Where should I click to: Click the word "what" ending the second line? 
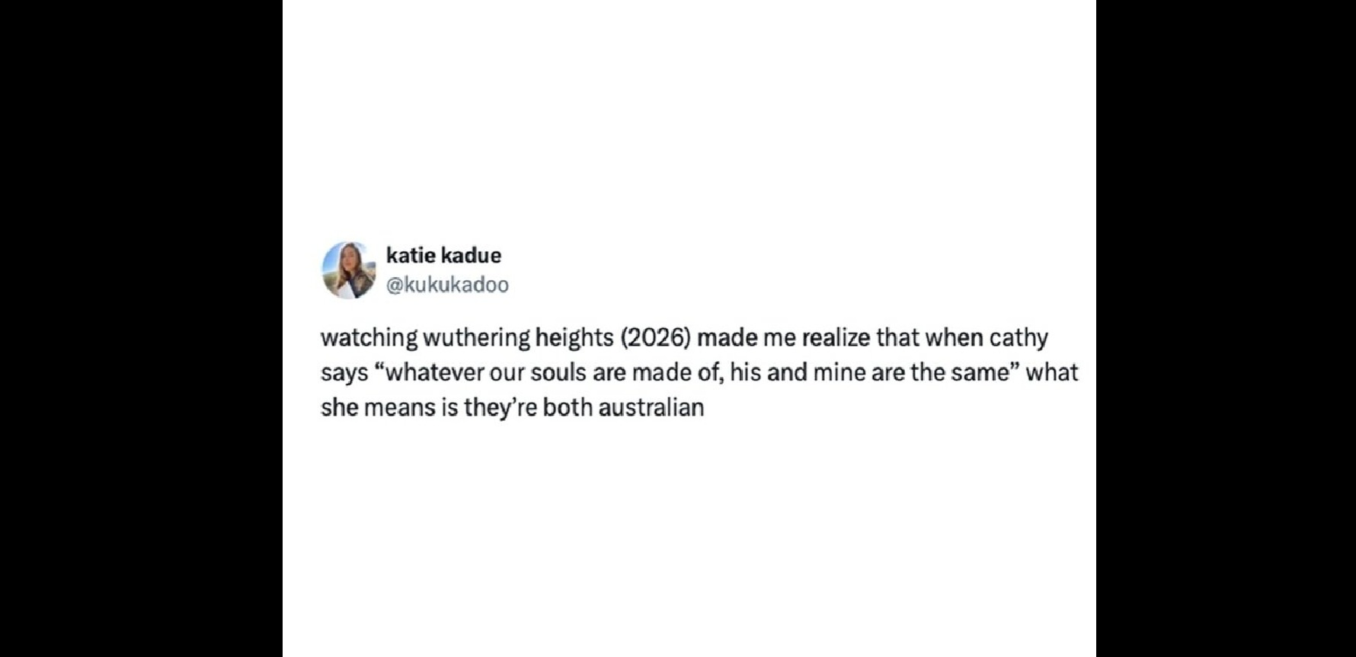pos(1052,372)
